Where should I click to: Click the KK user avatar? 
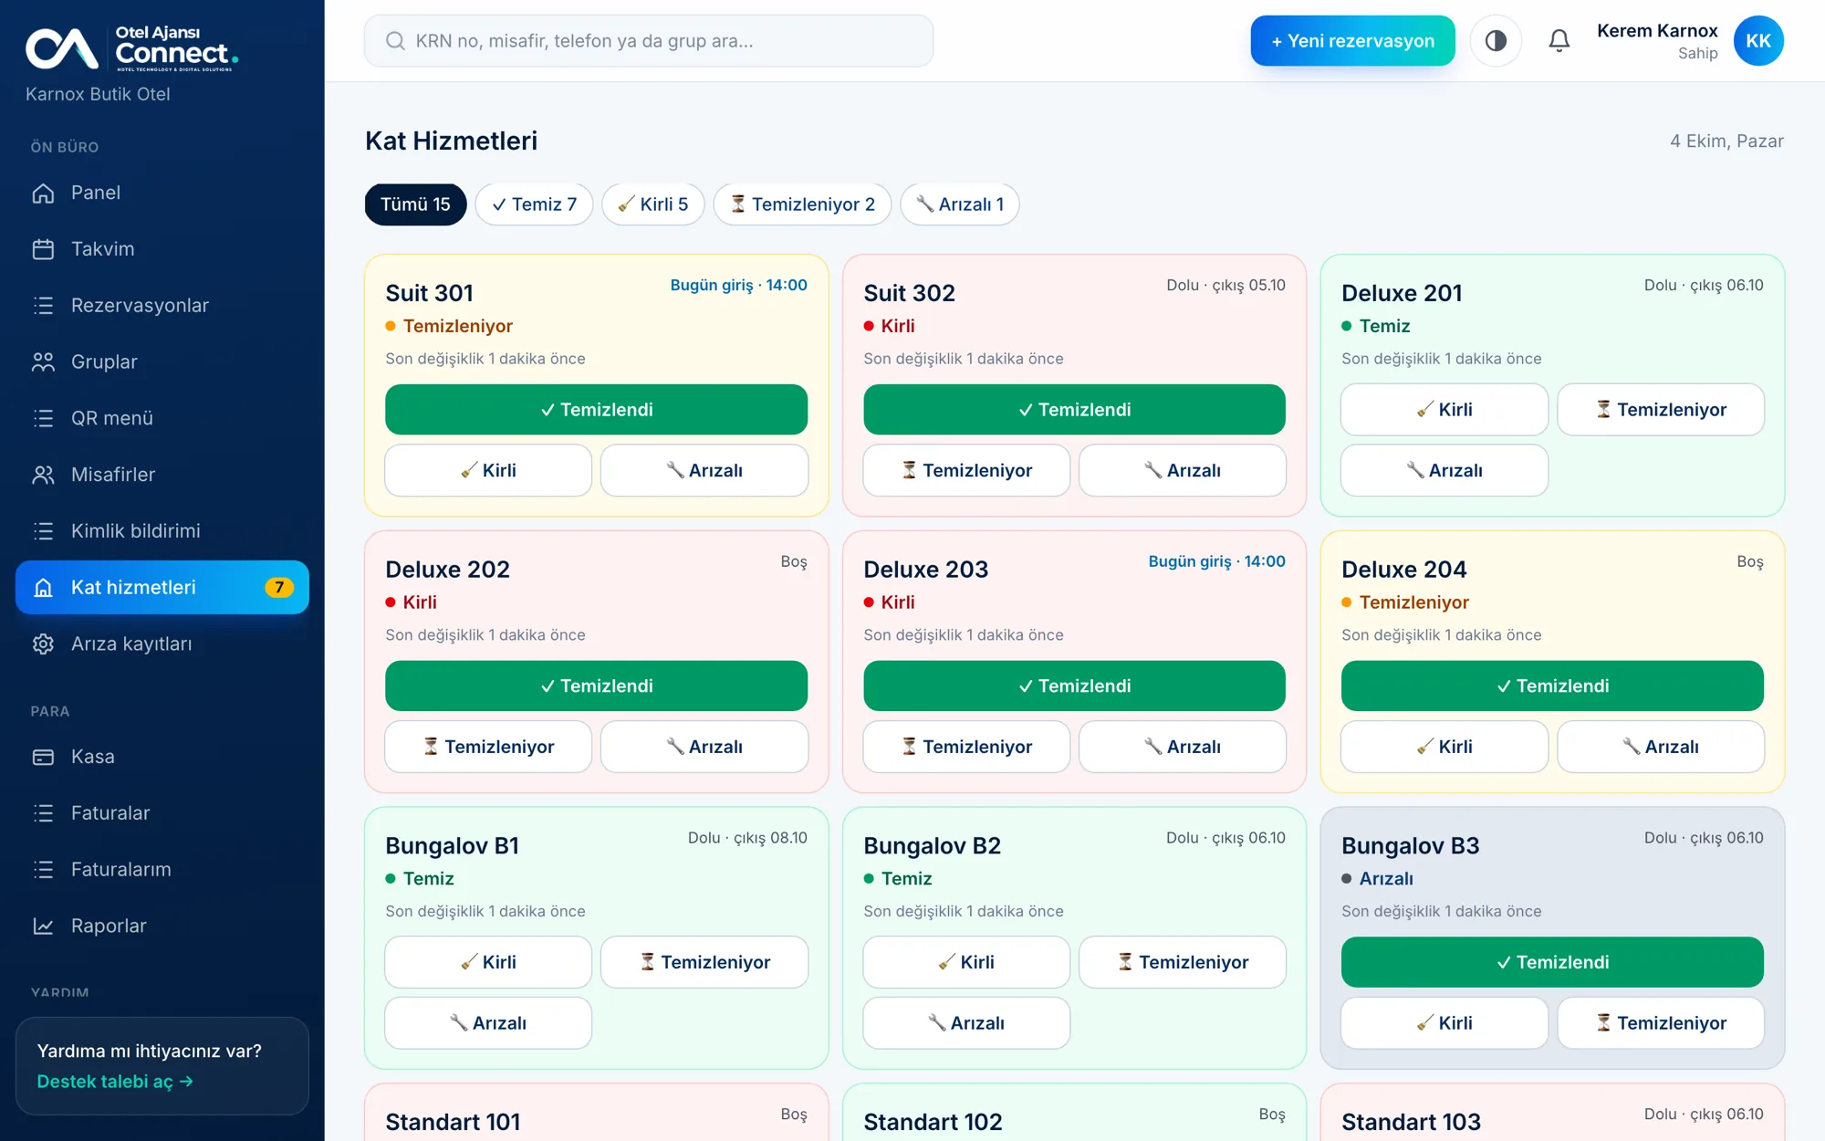point(1758,41)
